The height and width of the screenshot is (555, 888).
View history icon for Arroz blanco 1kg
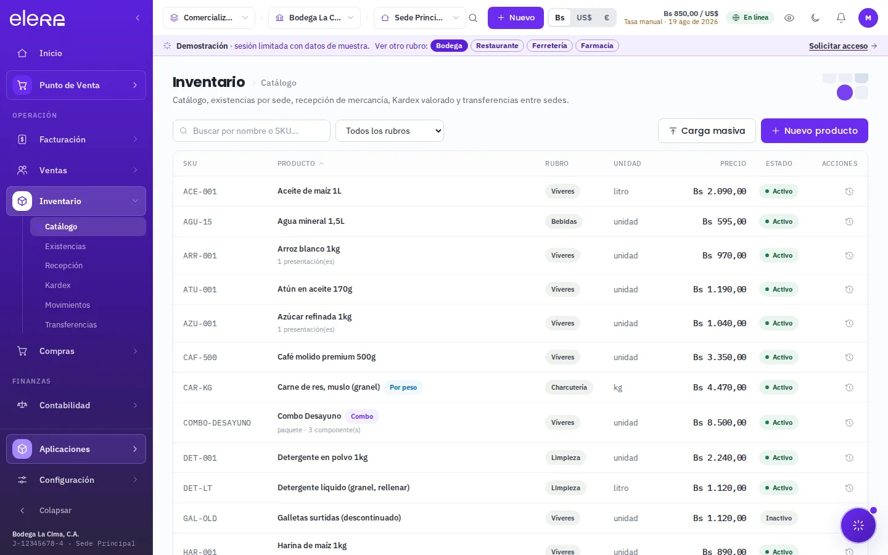coord(849,255)
